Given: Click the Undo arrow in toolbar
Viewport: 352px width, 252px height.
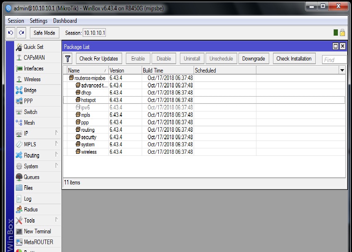Looking at the screenshot, I should click(10, 33).
